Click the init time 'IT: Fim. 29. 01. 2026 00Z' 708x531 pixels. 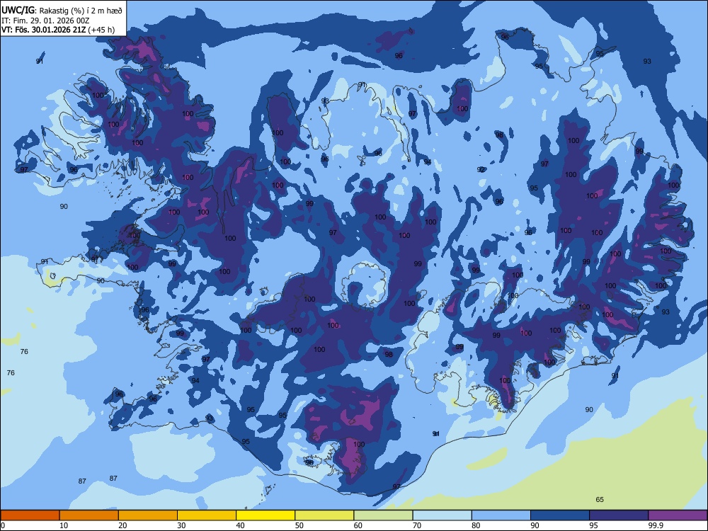coord(45,21)
